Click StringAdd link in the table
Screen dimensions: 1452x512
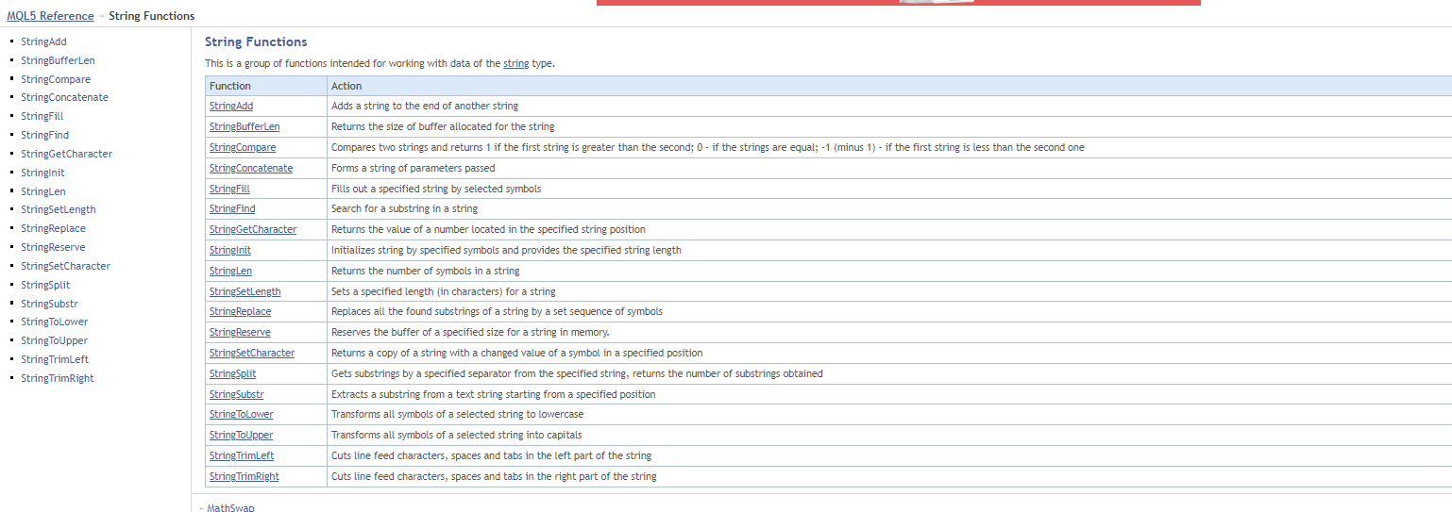pyautogui.click(x=231, y=106)
